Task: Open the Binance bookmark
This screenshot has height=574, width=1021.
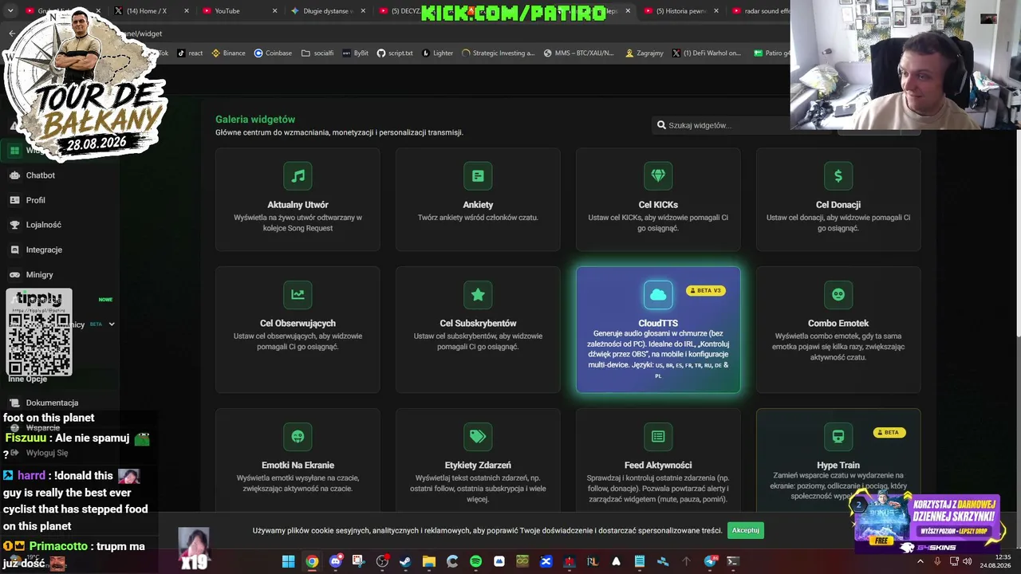Action: point(228,53)
